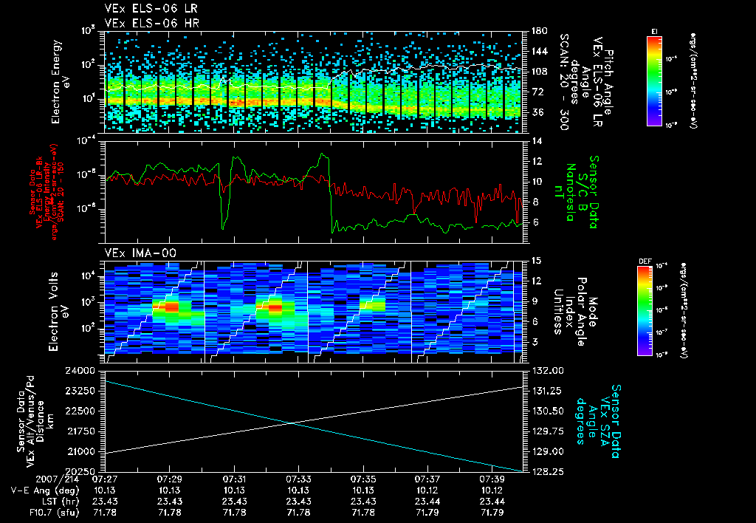The height and width of the screenshot is (523, 756).
Task: Click the crossing of altitude and SZA lines
Action: click(x=292, y=423)
